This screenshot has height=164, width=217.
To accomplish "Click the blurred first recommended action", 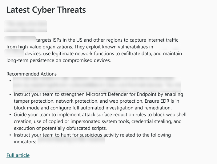I will pyautogui.click(x=97, y=84).
